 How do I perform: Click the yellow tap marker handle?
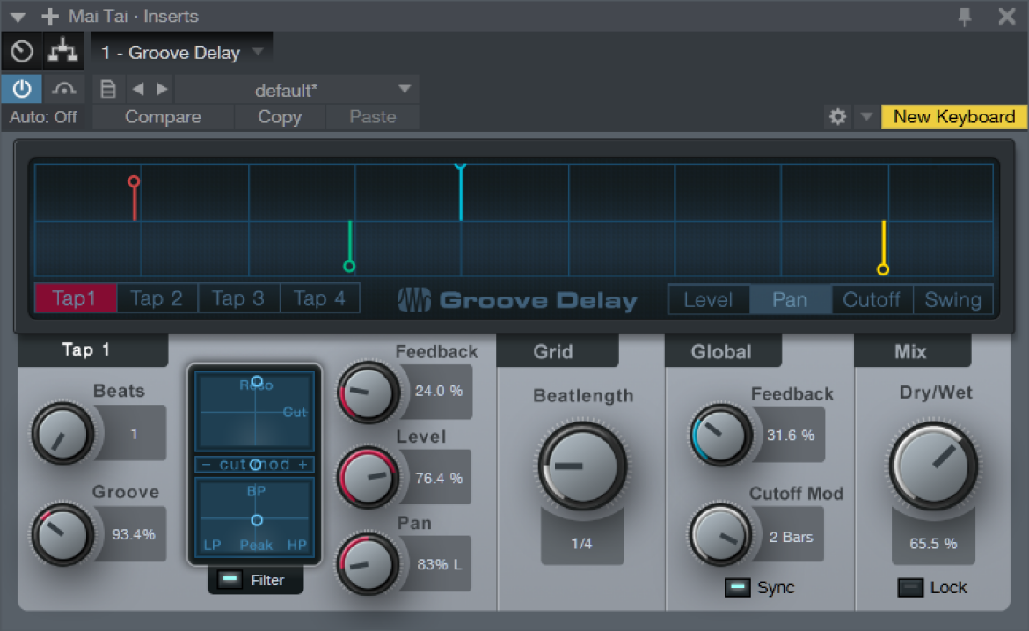coord(883,268)
